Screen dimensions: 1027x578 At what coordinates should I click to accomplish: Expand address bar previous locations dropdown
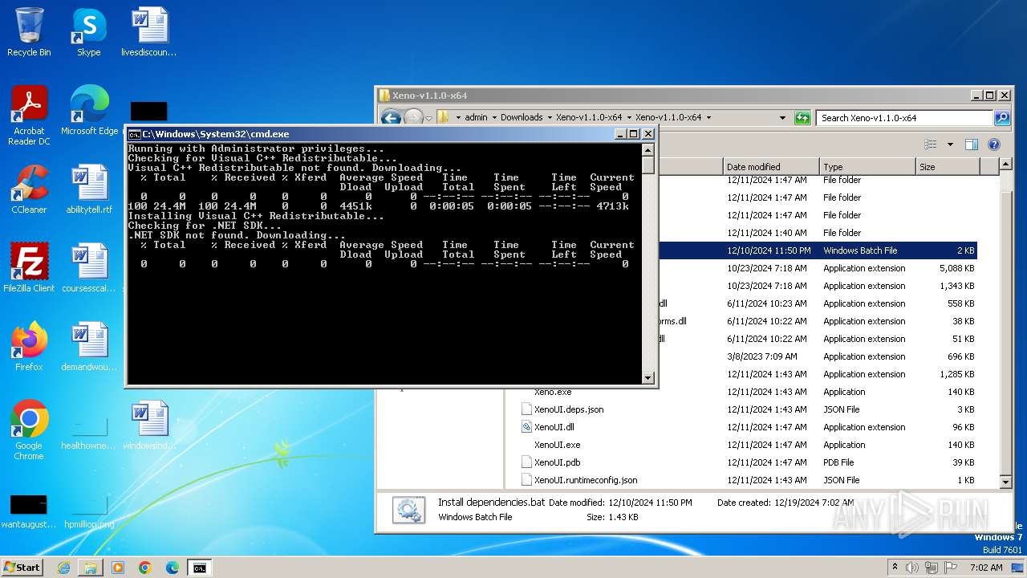click(x=783, y=118)
